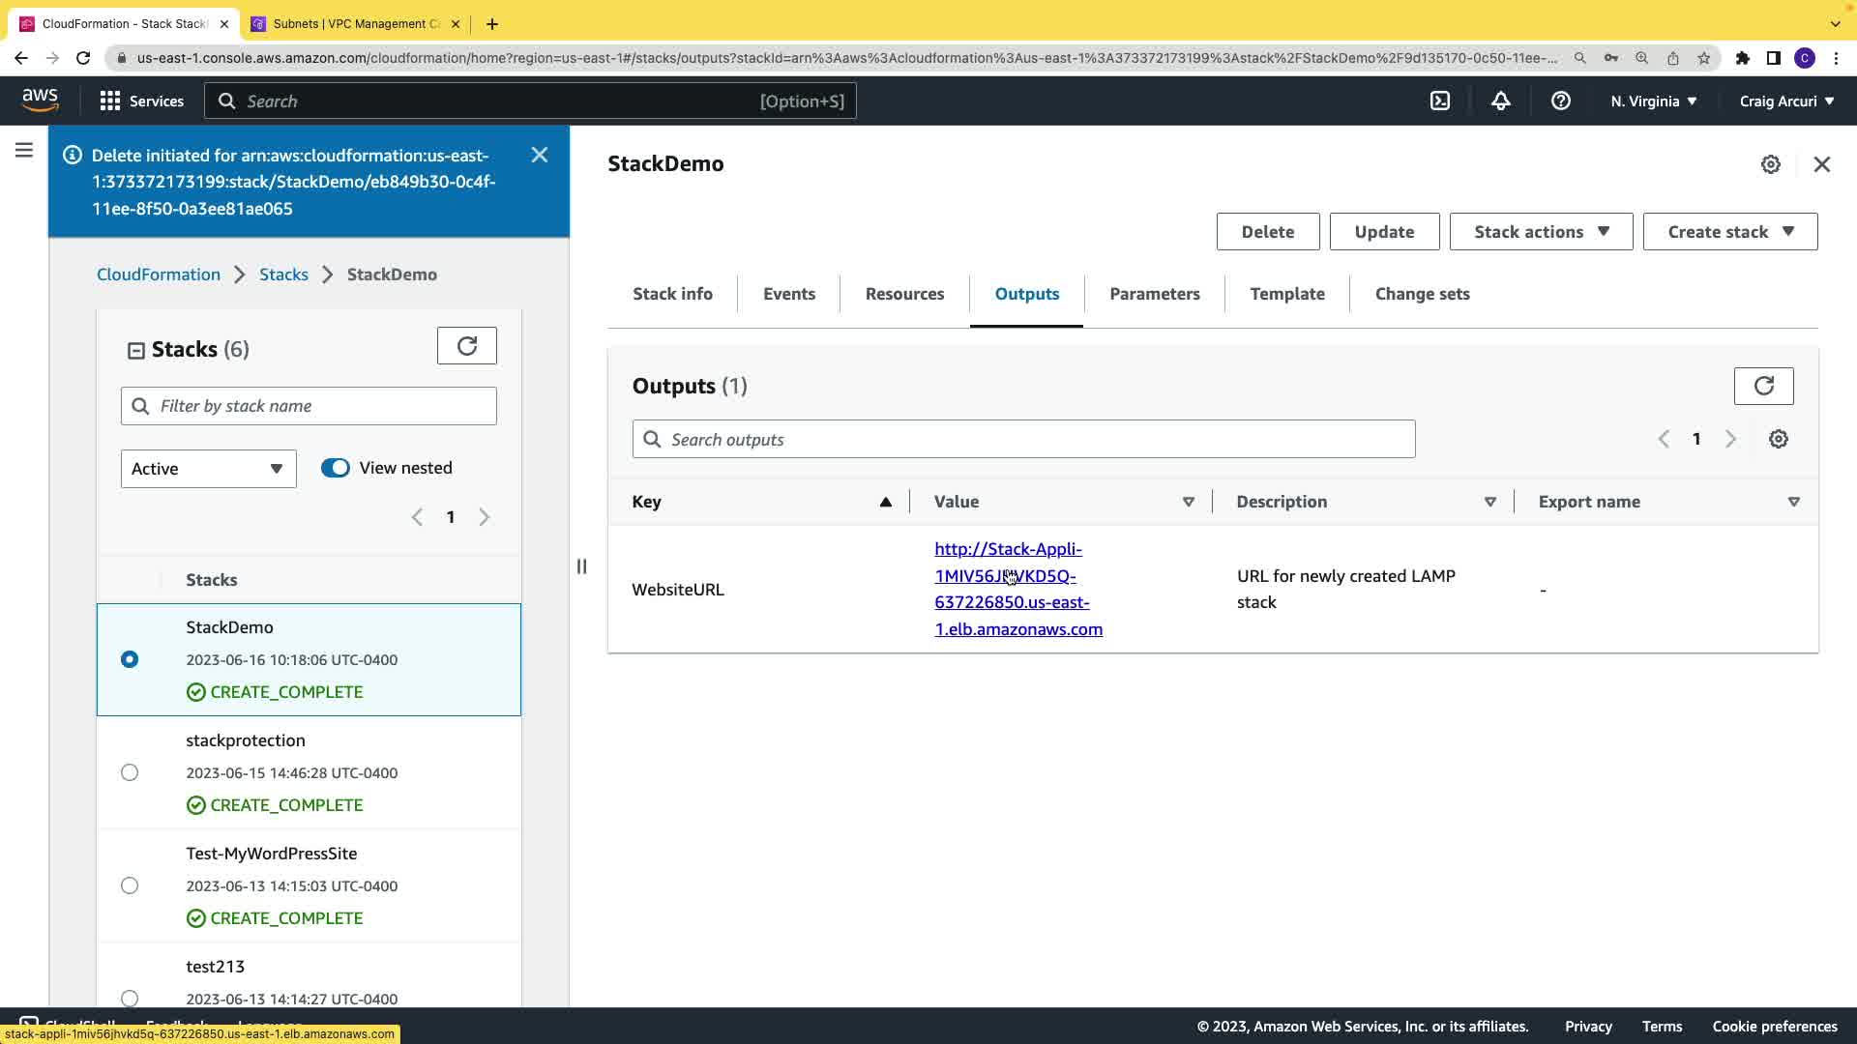The height and width of the screenshot is (1044, 1857).
Task: Dismiss the delete initiated notification
Action: (x=540, y=155)
